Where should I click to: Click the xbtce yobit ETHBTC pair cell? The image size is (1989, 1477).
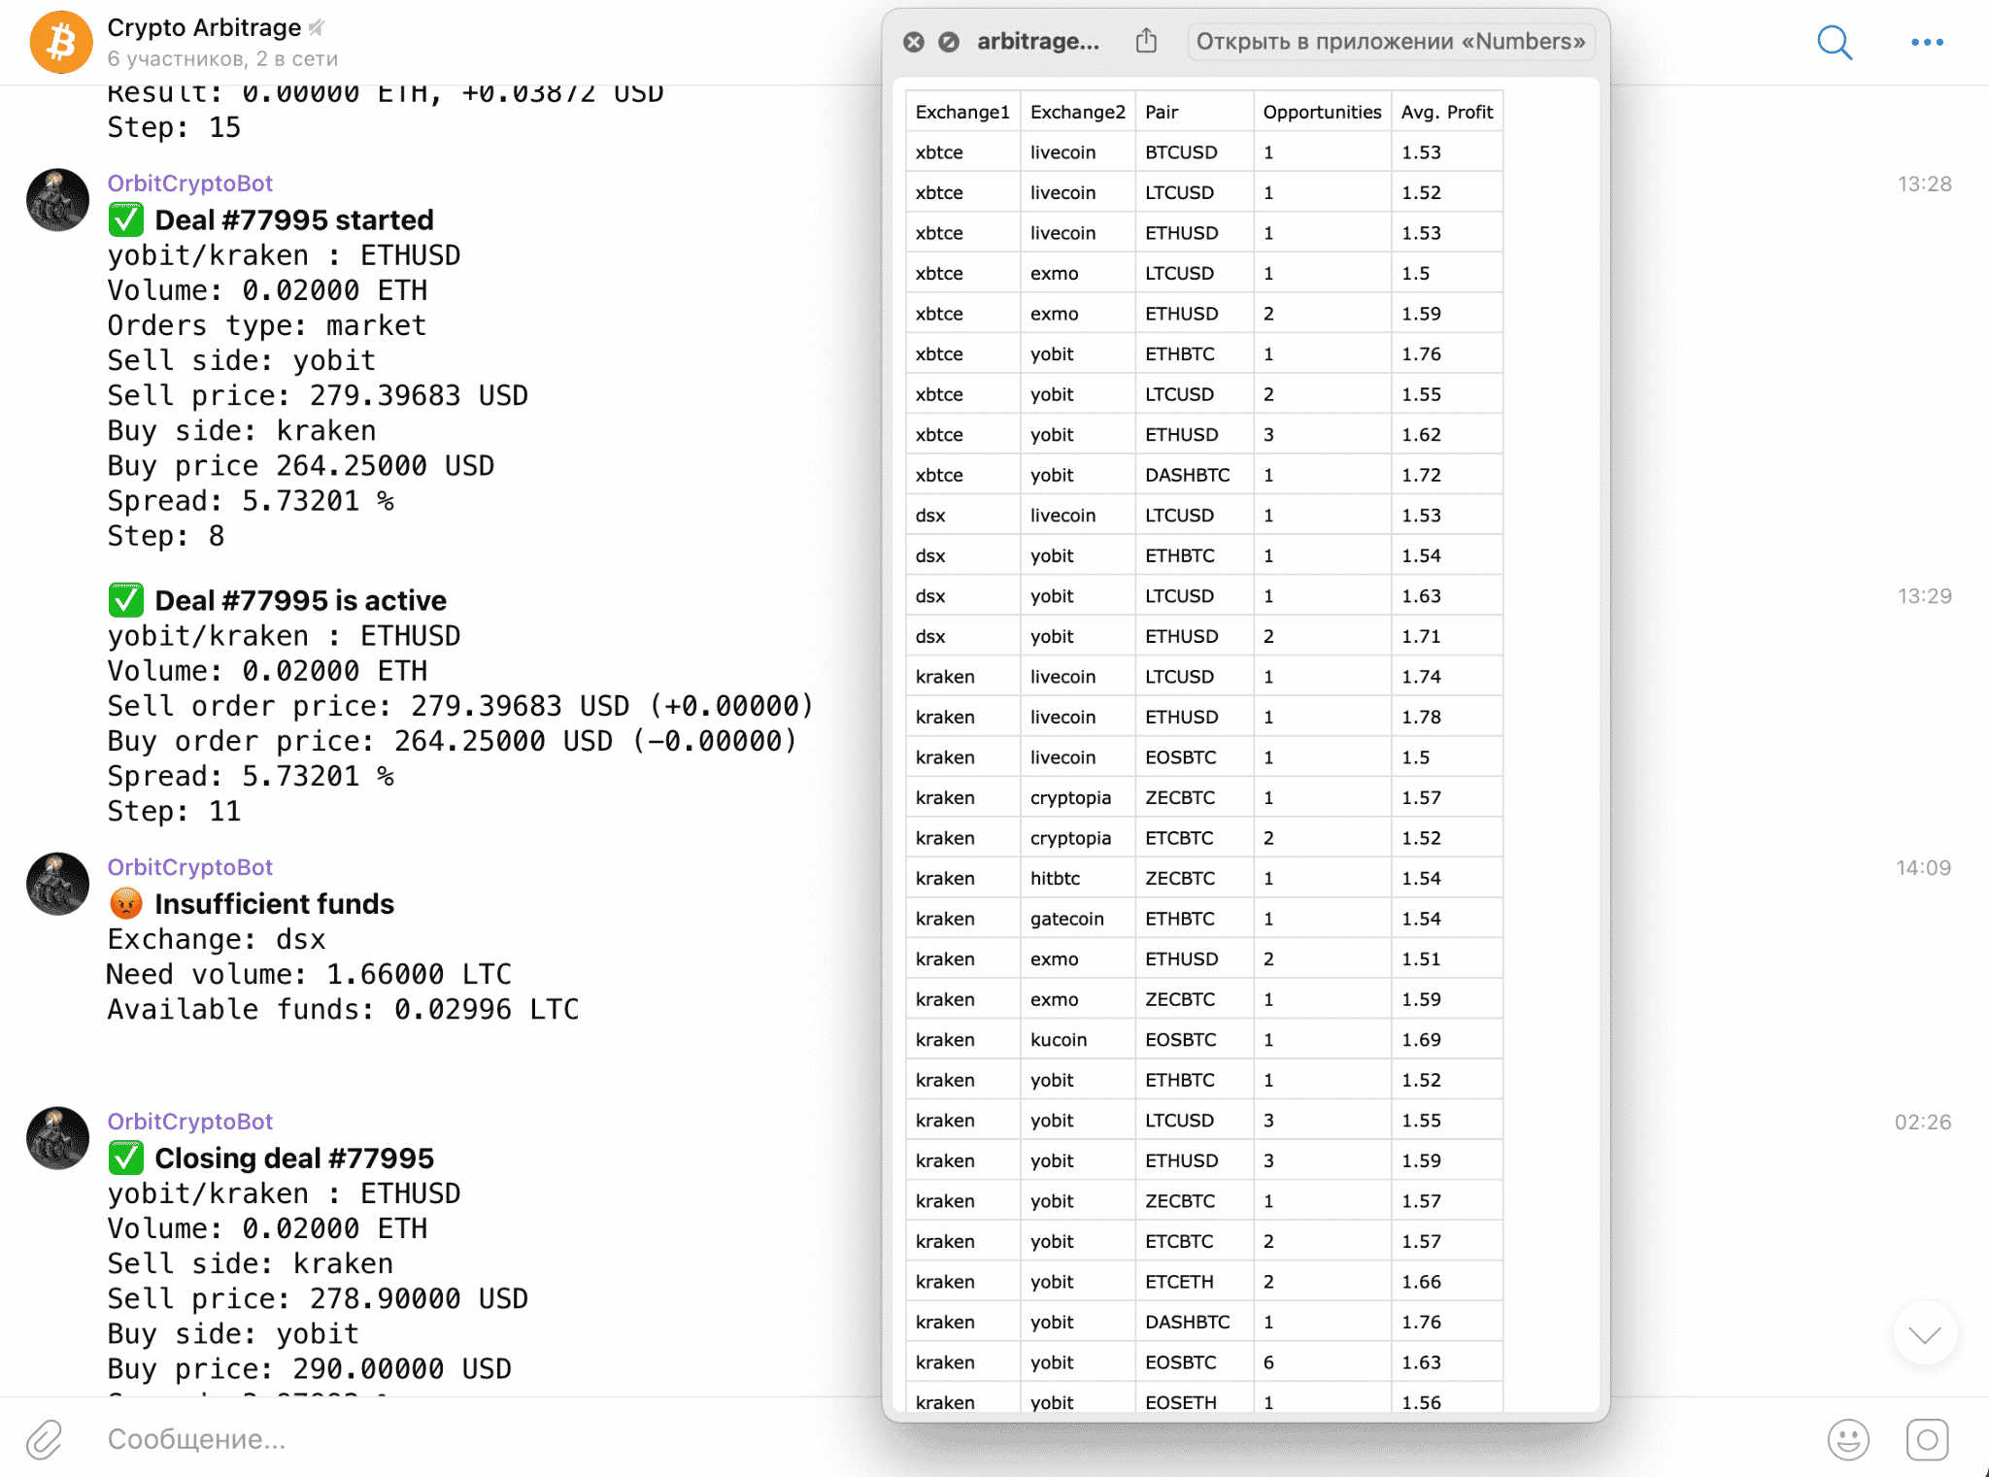(1195, 354)
